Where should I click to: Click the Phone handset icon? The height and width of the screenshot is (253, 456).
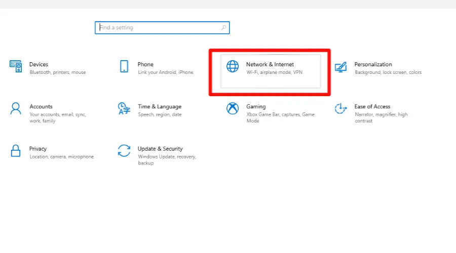124,66
